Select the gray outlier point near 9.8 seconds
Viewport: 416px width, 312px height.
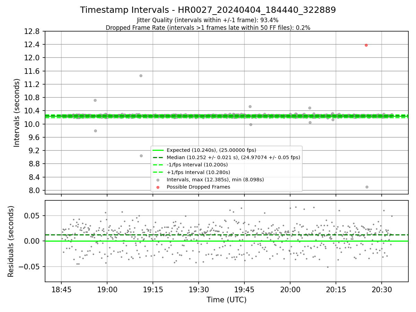click(95, 131)
